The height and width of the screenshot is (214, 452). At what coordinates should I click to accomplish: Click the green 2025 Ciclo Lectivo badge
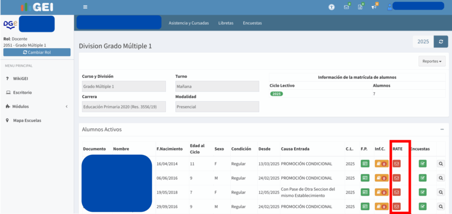(x=276, y=94)
